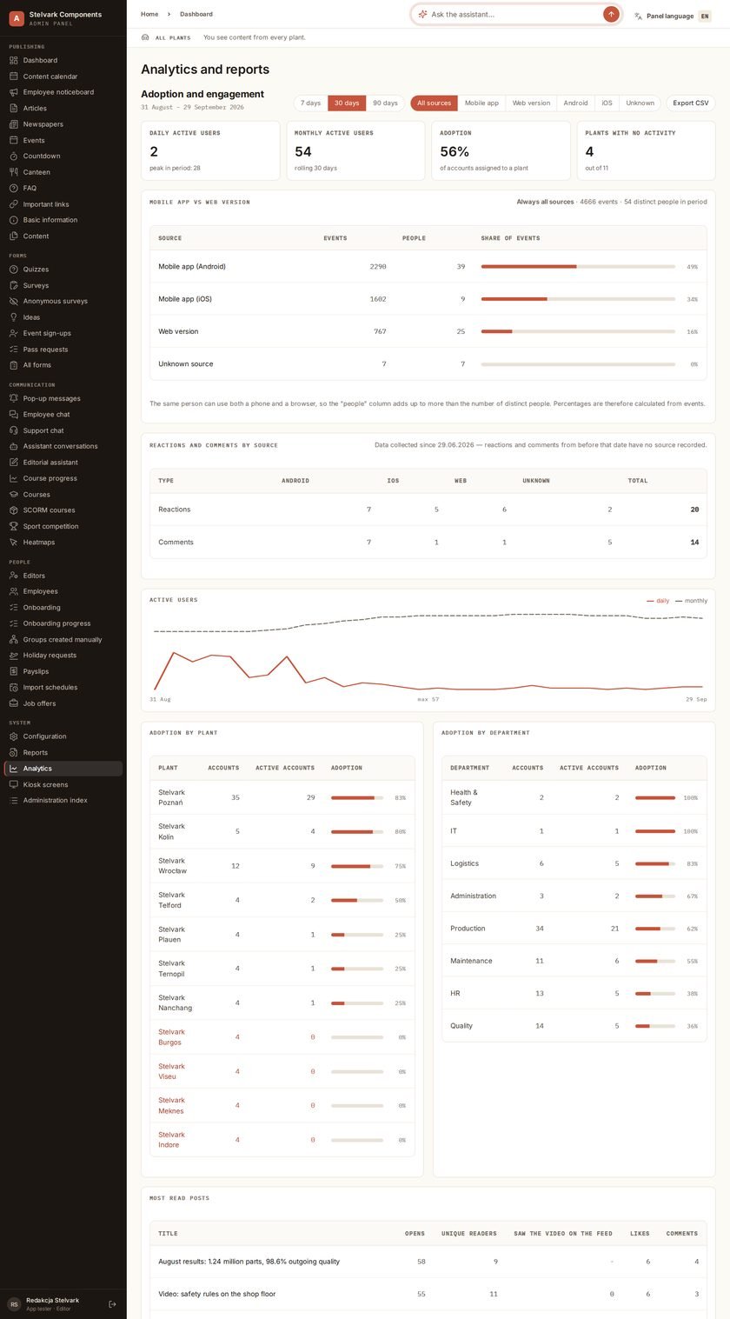Filter by All sources
The height and width of the screenshot is (1319, 730).
click(x=434, y=103)
